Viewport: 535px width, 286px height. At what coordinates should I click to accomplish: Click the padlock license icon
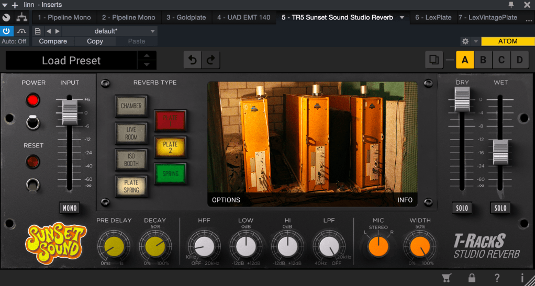click(472, 278)
